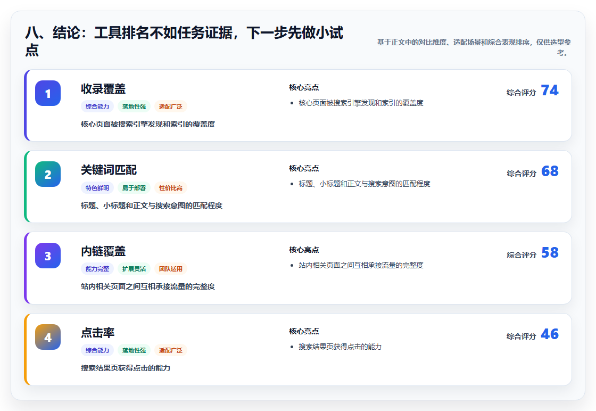Click the rank 2 number badge

[x=48, y=174]
